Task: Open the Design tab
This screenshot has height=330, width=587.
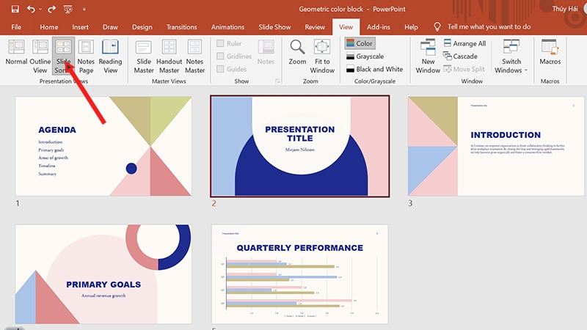Action: (x=142, y=27)
